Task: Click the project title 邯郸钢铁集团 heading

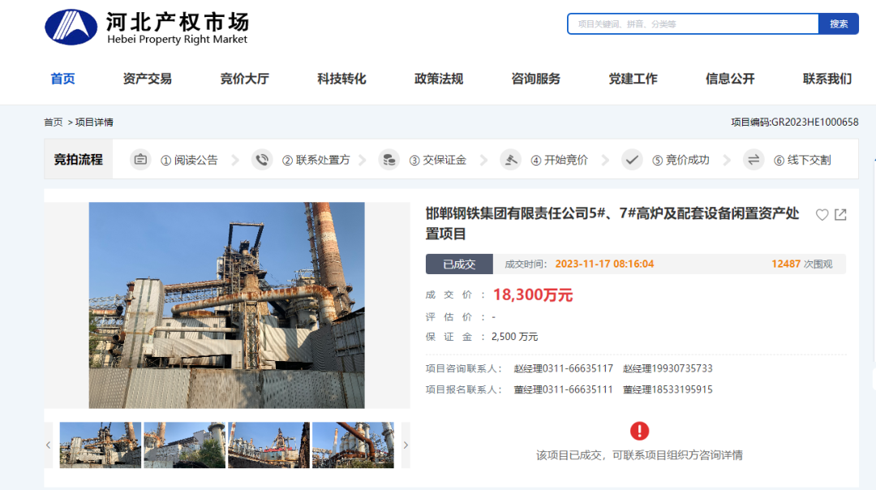Action: [x=612, y=223]
